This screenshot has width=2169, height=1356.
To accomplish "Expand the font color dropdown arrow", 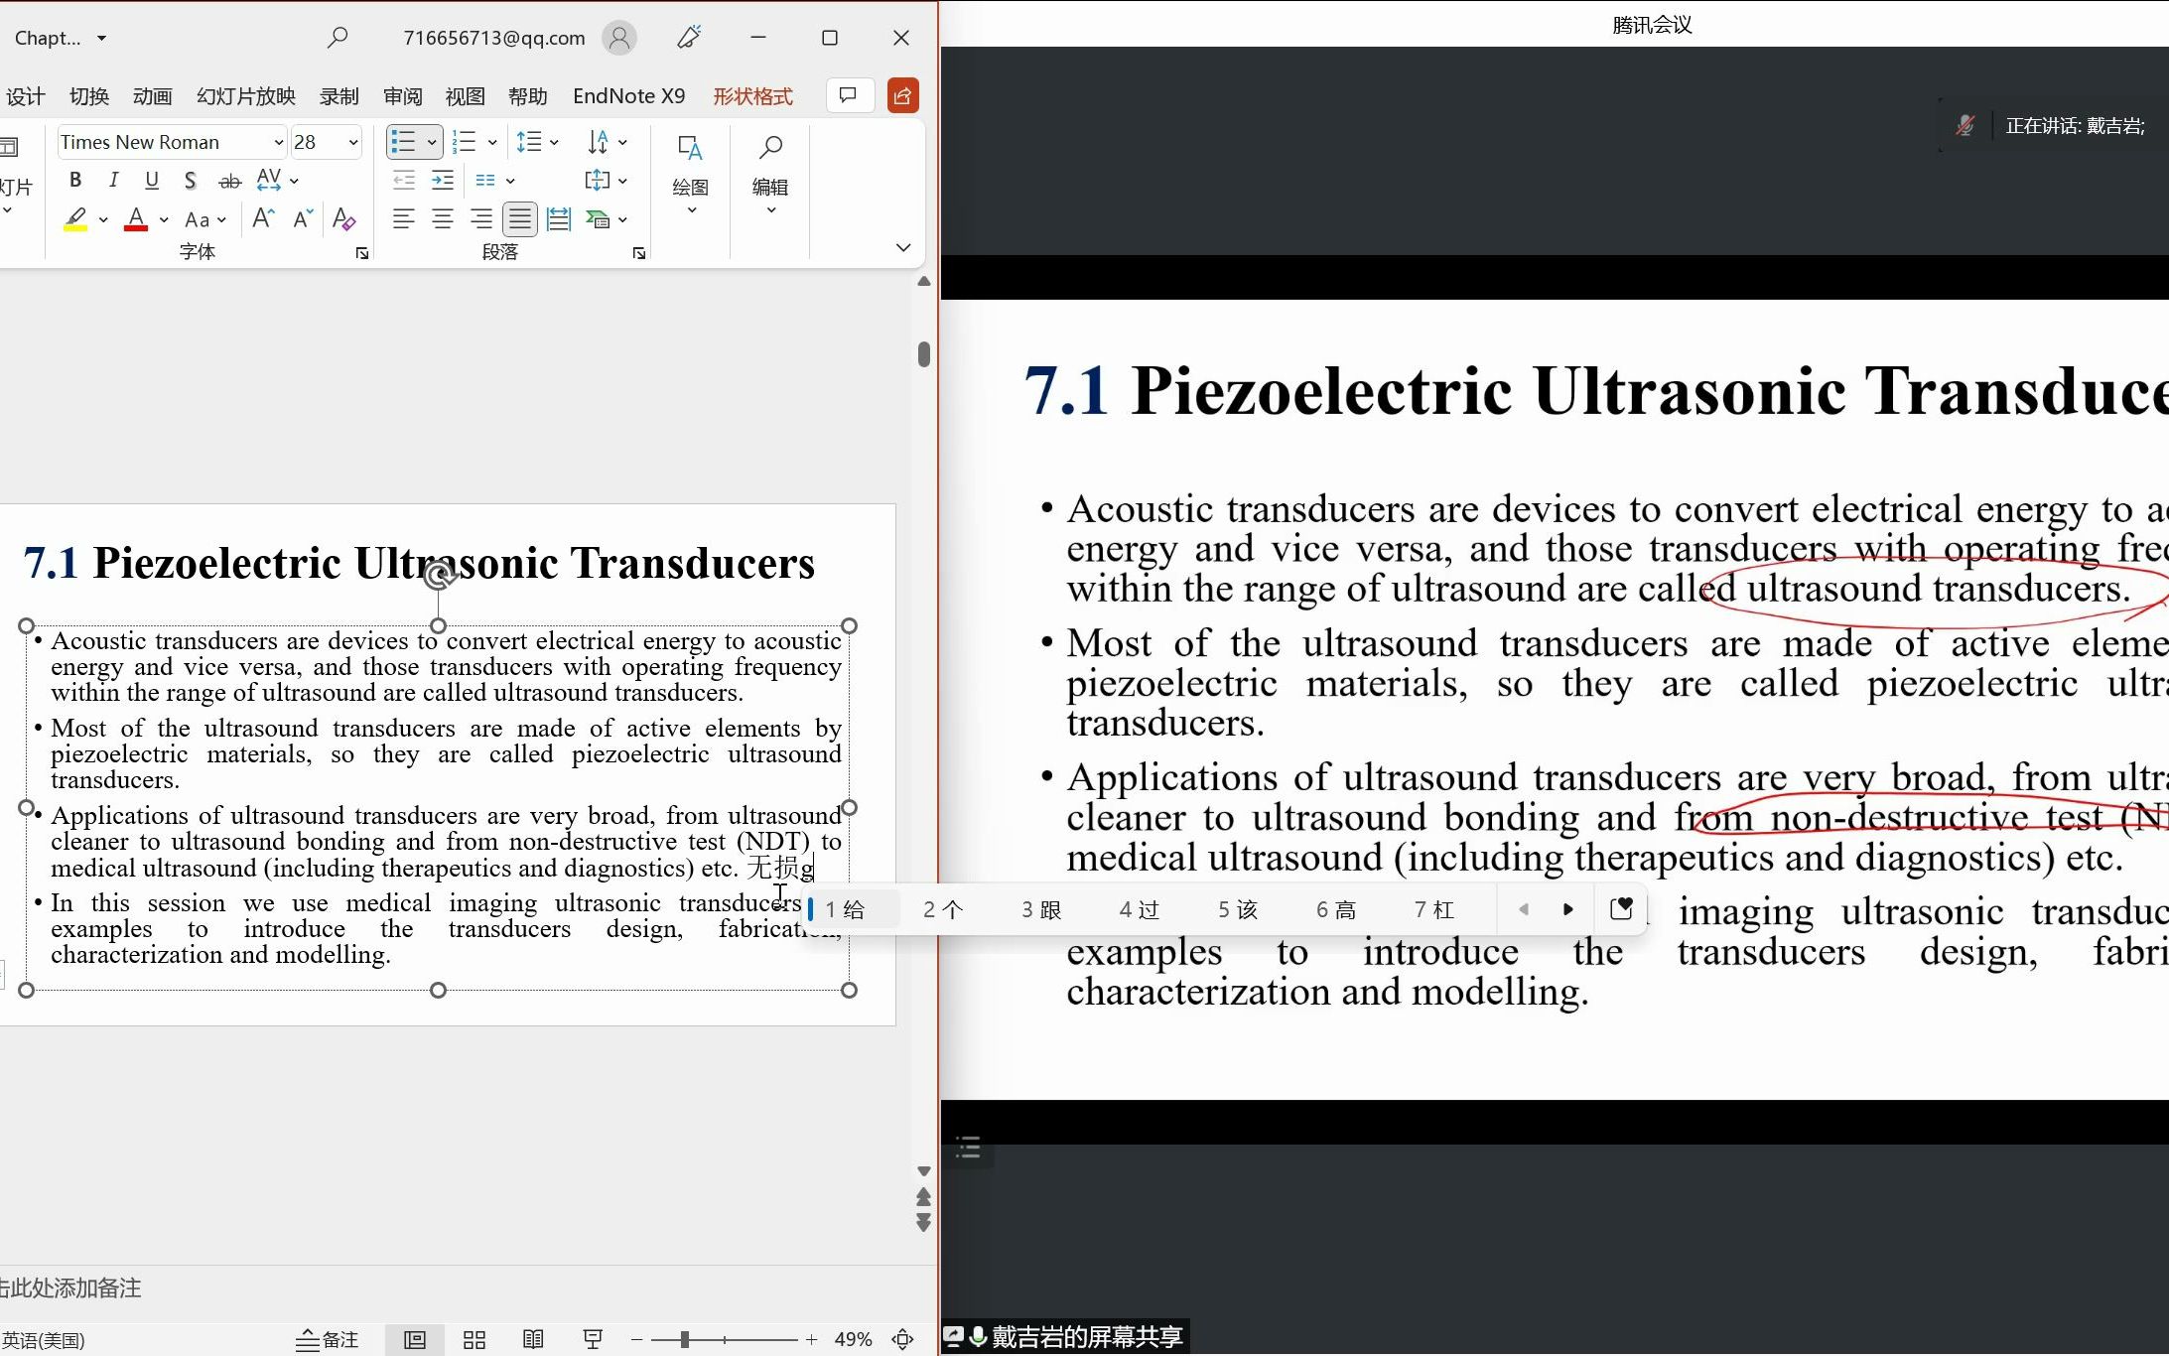I will 164,219.
